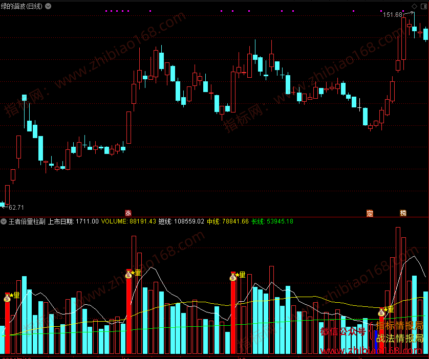
Task: Click the yellow 中线: 78841.66 value
Action: [228, 221]
